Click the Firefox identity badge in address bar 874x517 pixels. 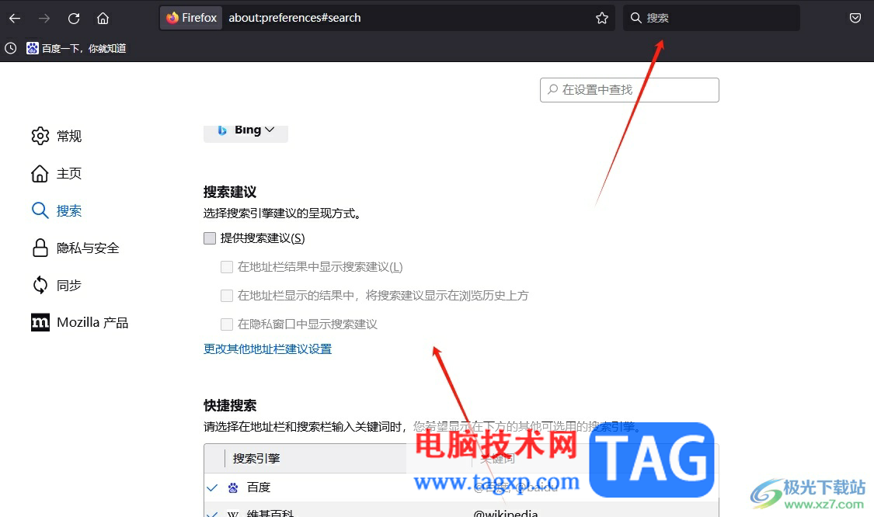pyautogui.click(x=191, y=18)
